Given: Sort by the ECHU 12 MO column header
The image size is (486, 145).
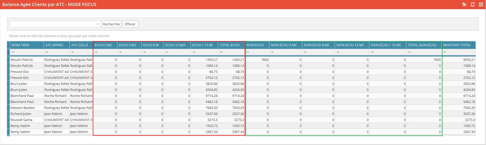Looking at the screenshot, I should (x=175, y=45).
